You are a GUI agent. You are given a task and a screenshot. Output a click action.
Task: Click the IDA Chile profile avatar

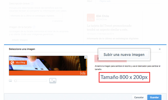pyautogui.click(x=91, y=17)
